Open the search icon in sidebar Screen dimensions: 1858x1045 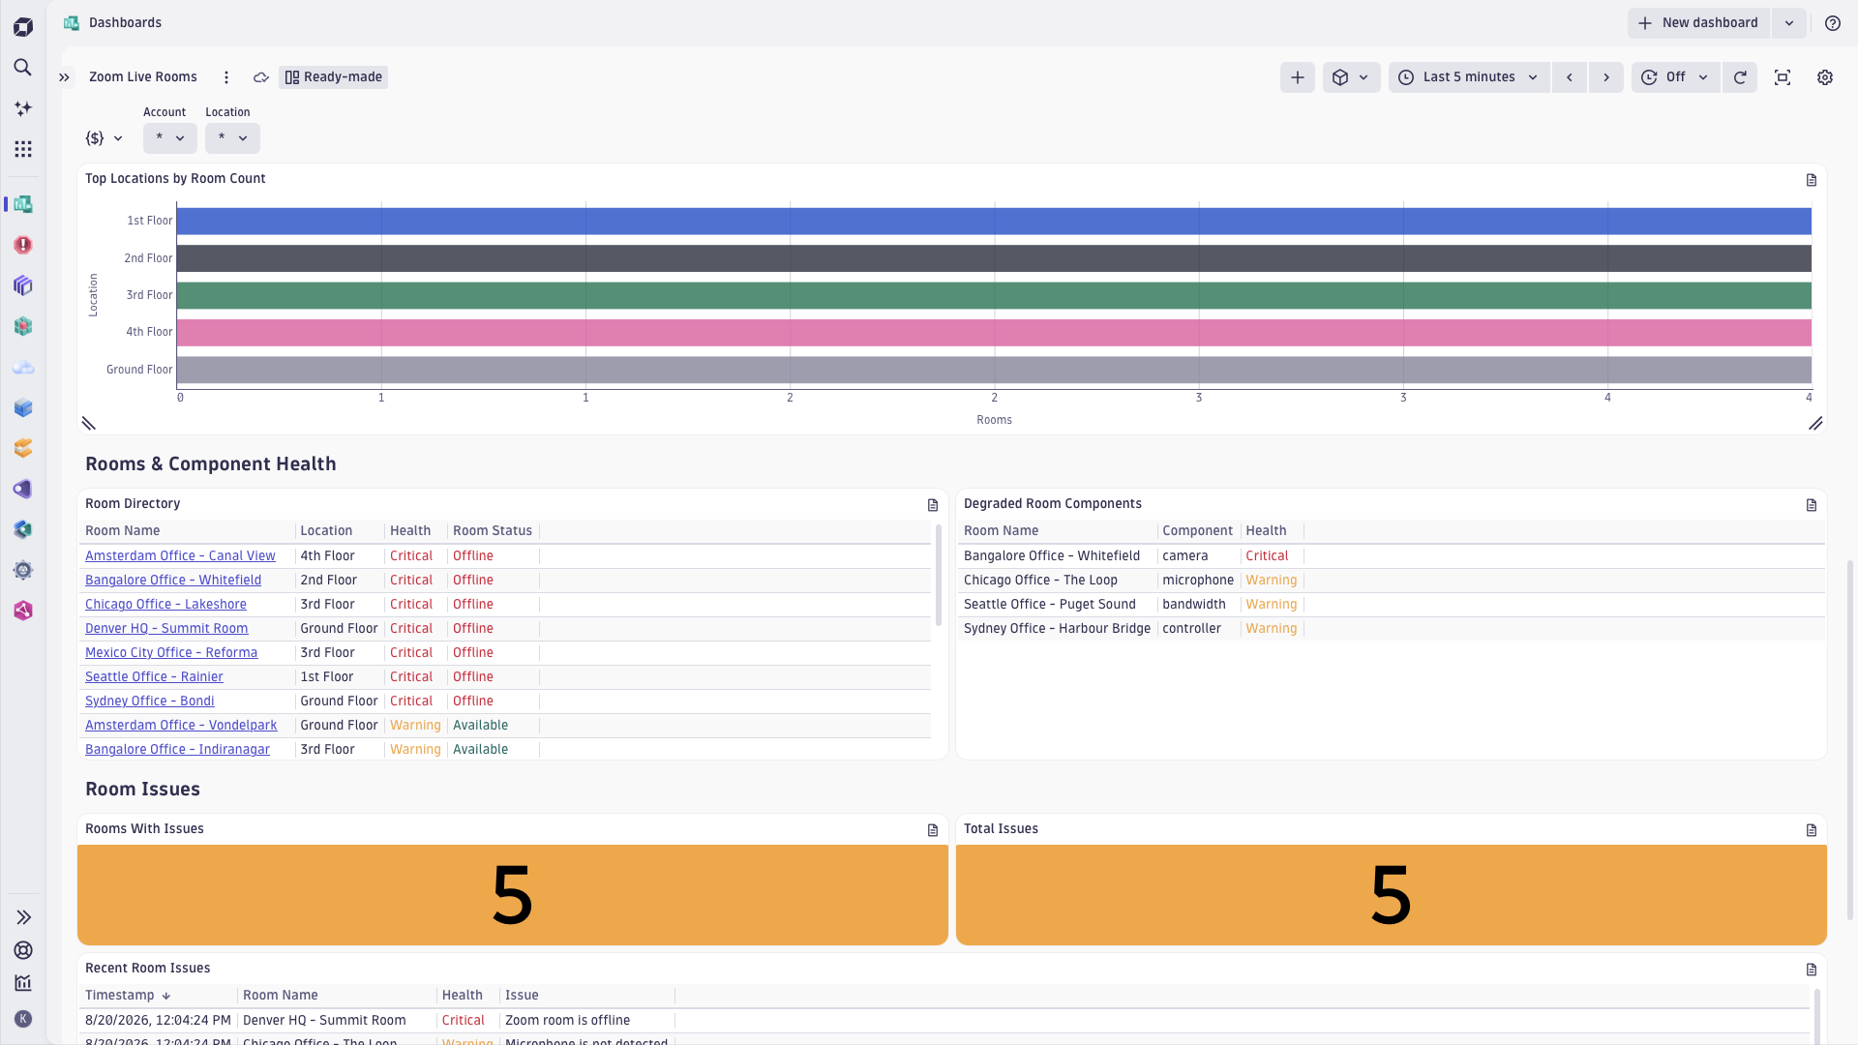coord(23,68)
